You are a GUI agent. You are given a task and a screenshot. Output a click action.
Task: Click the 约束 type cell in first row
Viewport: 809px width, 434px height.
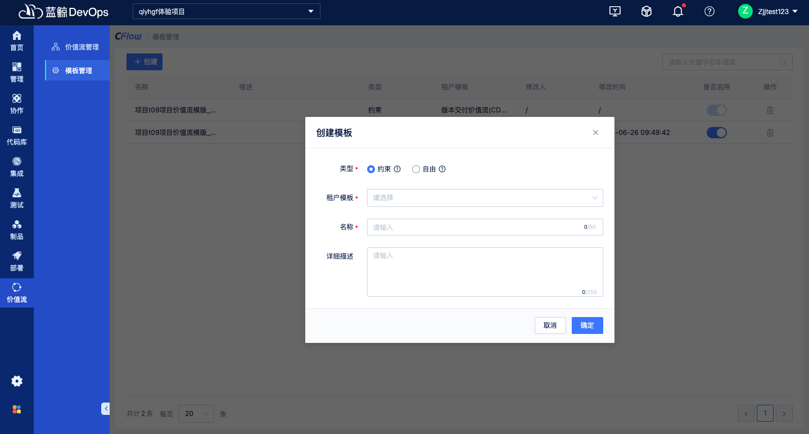coord(375,110)
